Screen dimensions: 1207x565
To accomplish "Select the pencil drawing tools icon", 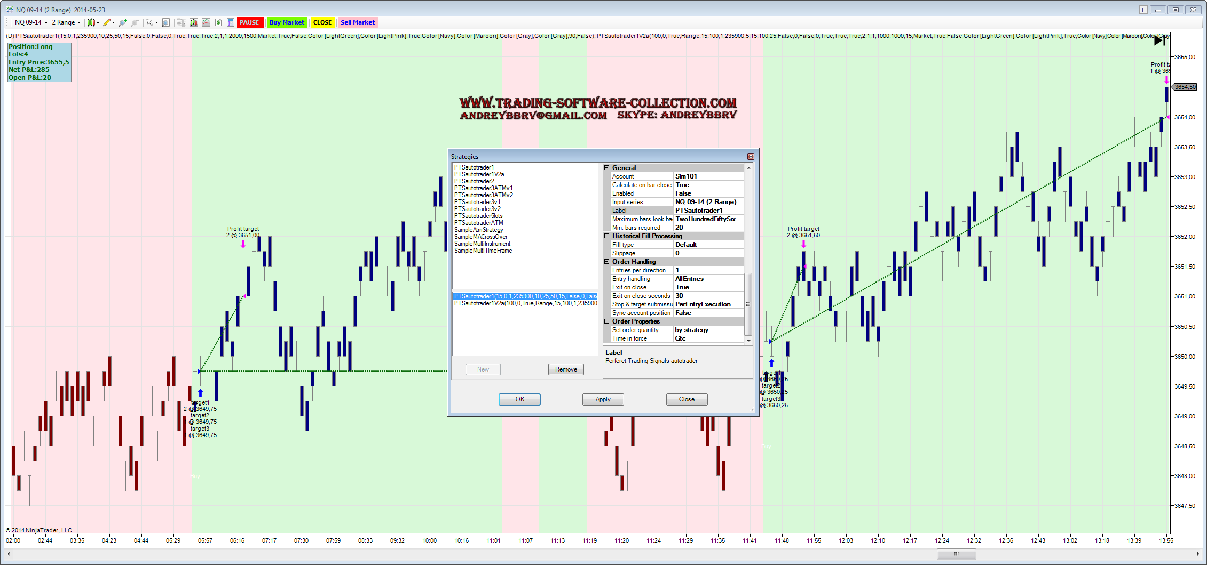I will point(107,22).
